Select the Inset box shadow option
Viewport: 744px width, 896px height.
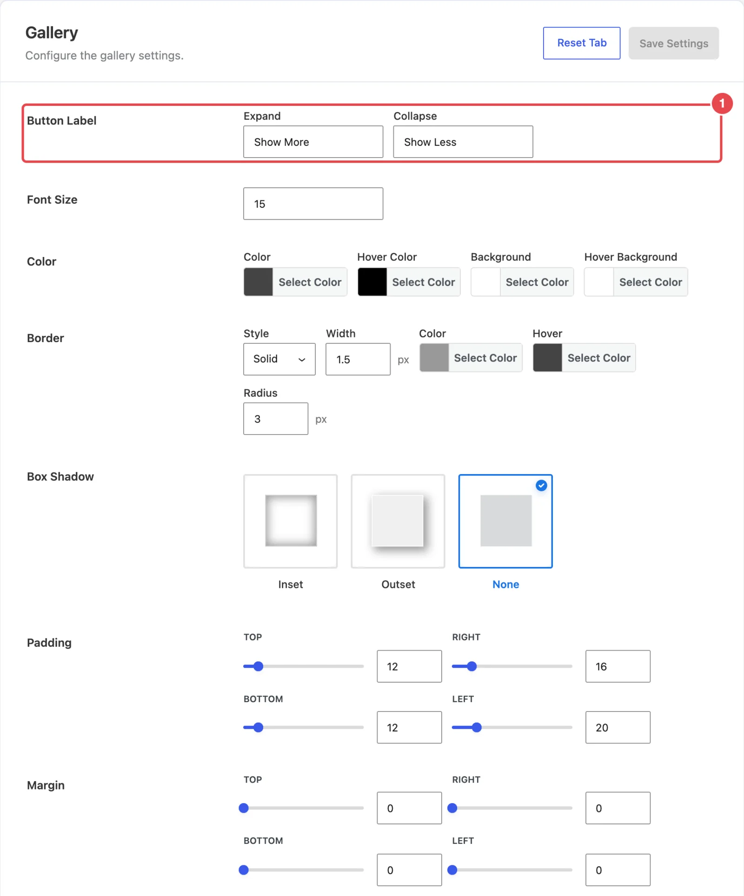(x=290, y=521)
